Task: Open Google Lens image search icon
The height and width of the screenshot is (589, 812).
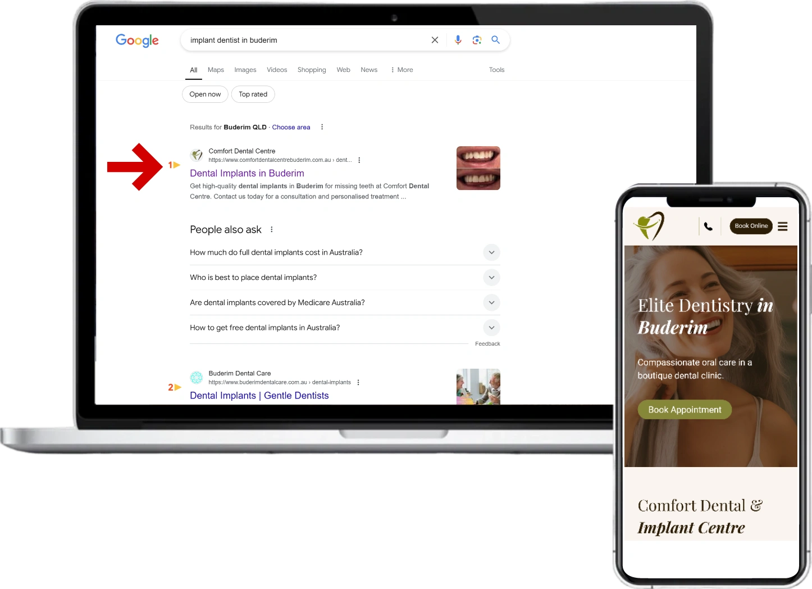Action: pos(477,40)
